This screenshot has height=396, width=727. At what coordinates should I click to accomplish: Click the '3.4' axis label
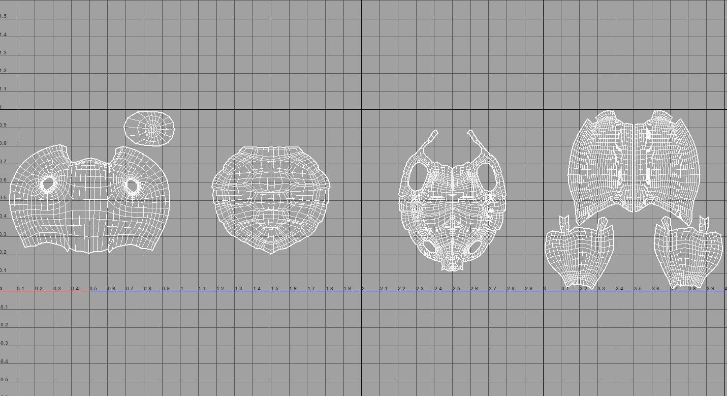[x=619, y=289]
